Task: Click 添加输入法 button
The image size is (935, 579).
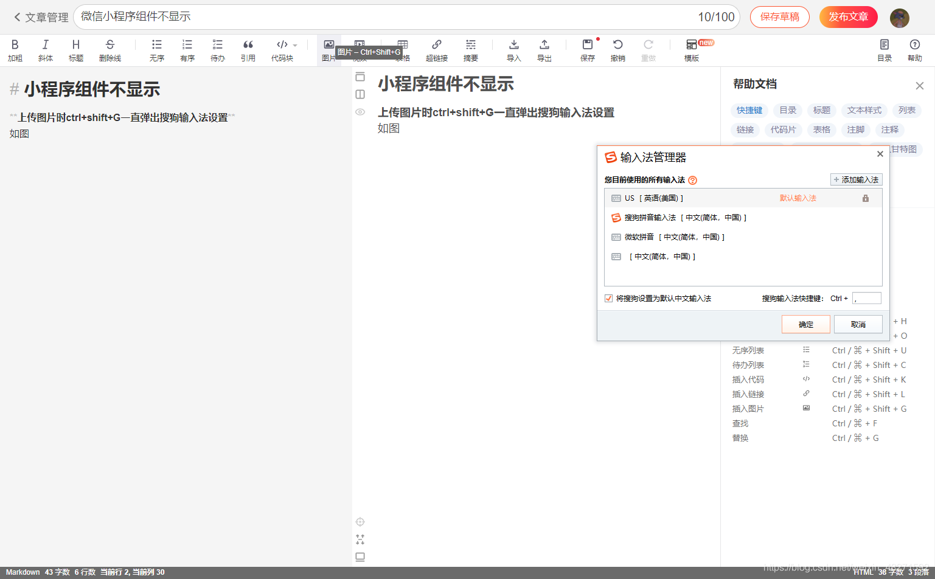Action: pos(857,179)
